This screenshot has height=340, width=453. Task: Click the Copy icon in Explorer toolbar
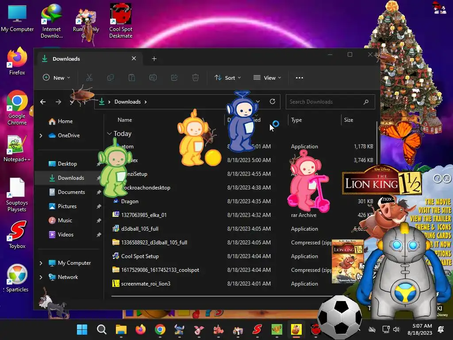pos(110,77)
